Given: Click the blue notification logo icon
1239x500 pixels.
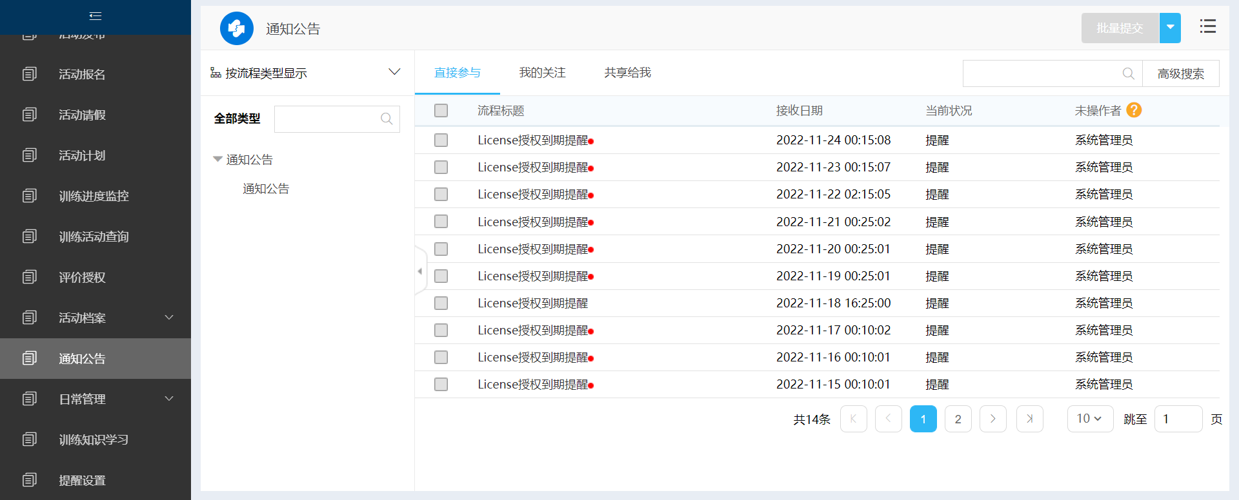Looking at the screenshot, I should tap(237, 28).
